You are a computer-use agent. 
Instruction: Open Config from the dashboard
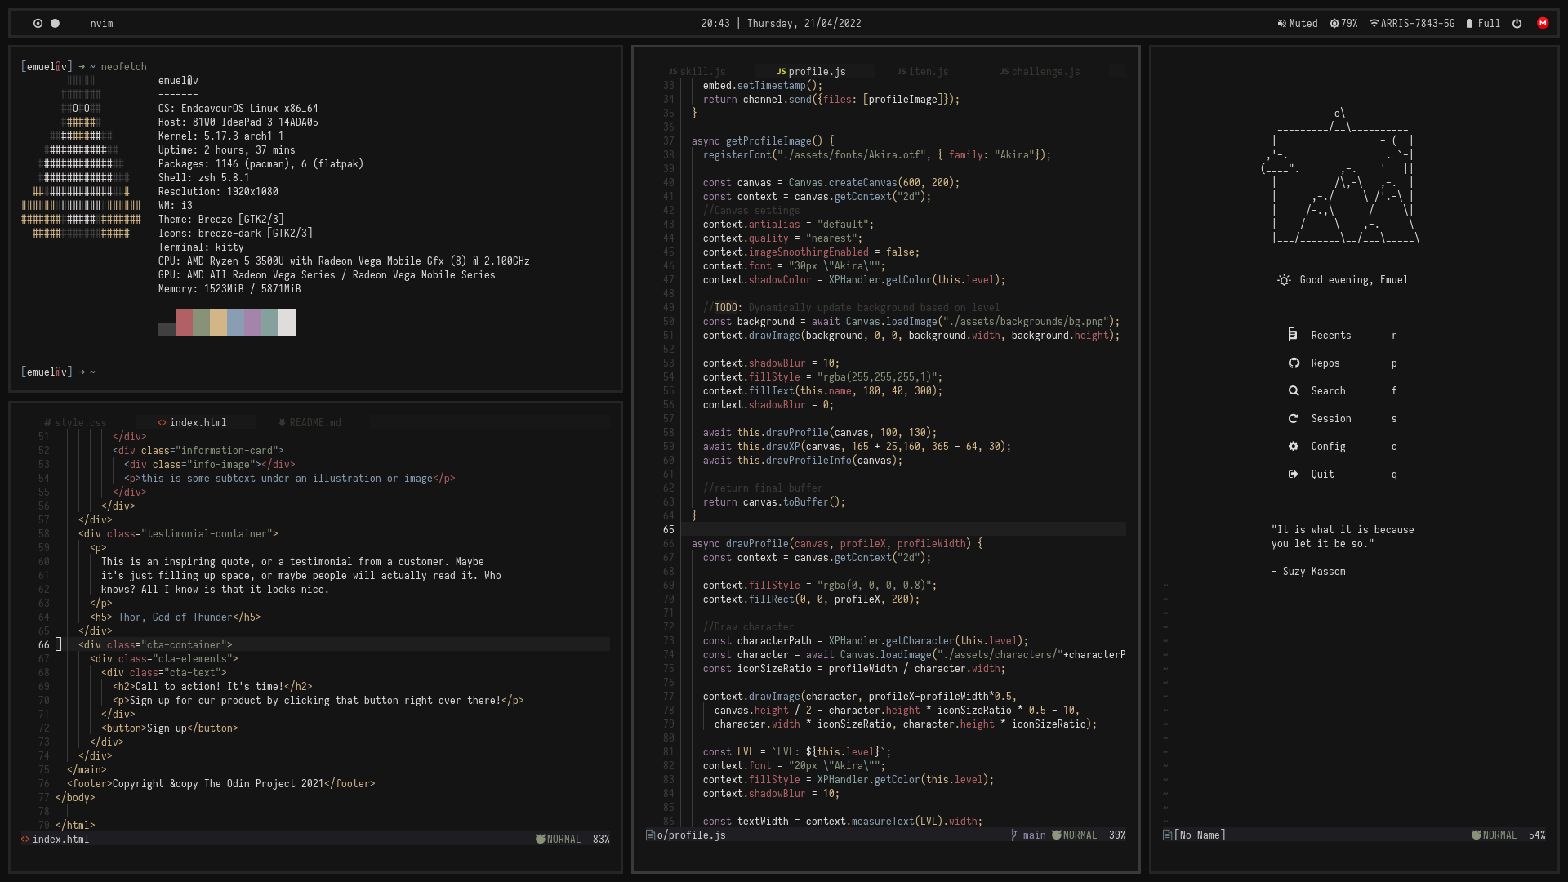click(x=1327, y=447)
